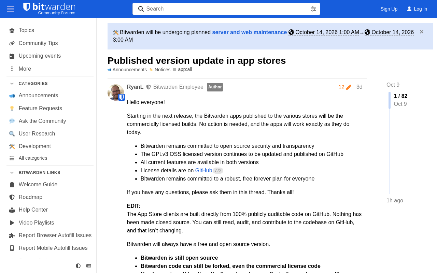
Task: Open RyanL username link
Action: tap(135, 87)
